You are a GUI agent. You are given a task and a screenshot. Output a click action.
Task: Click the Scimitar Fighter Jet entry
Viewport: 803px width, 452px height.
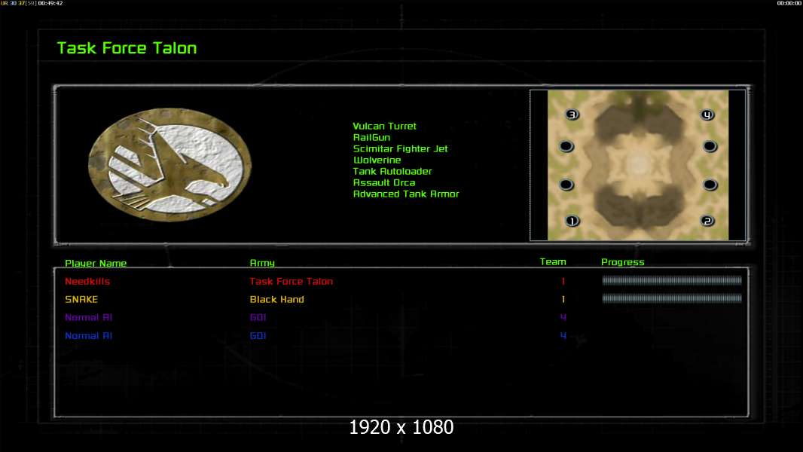tap(401, 148)
